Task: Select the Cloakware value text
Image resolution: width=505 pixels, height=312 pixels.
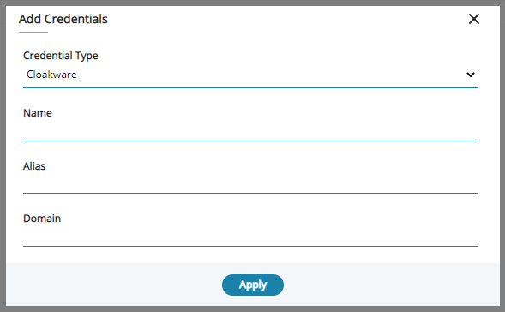Action: [x=51, y=75]
